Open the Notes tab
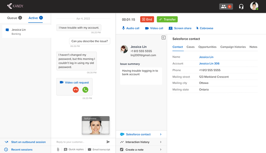Screen dimensions: 266x153 pyautogui.click(x=253, y=47)
